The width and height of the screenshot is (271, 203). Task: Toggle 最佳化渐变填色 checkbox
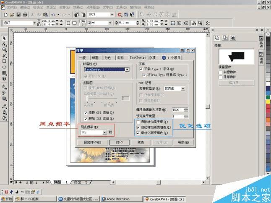(x=138, y=133)
